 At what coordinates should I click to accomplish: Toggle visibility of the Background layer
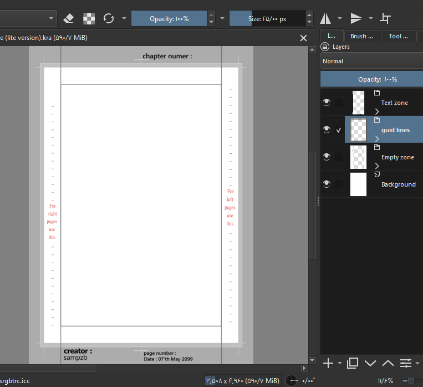[327, 184]
